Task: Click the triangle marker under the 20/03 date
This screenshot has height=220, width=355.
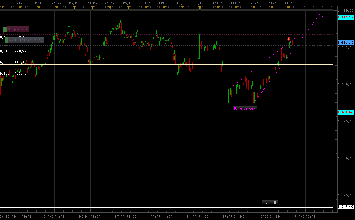Action: (x=289, y=7)
